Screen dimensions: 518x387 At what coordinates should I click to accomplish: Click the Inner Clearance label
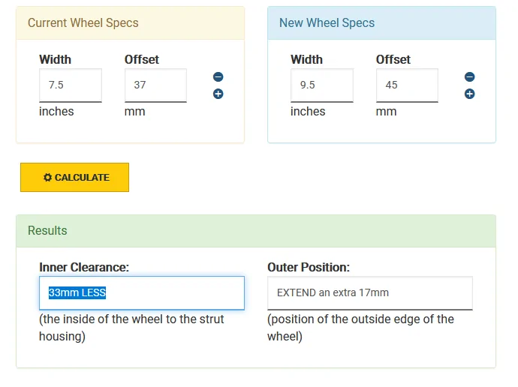pyautogui.click(x=84, y=267)
